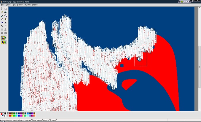The height and width of the screenshot is (122, 201).
Task: Click the vertical scrollbar thumb
Action: pyautogui.click(x=200, y=67)
